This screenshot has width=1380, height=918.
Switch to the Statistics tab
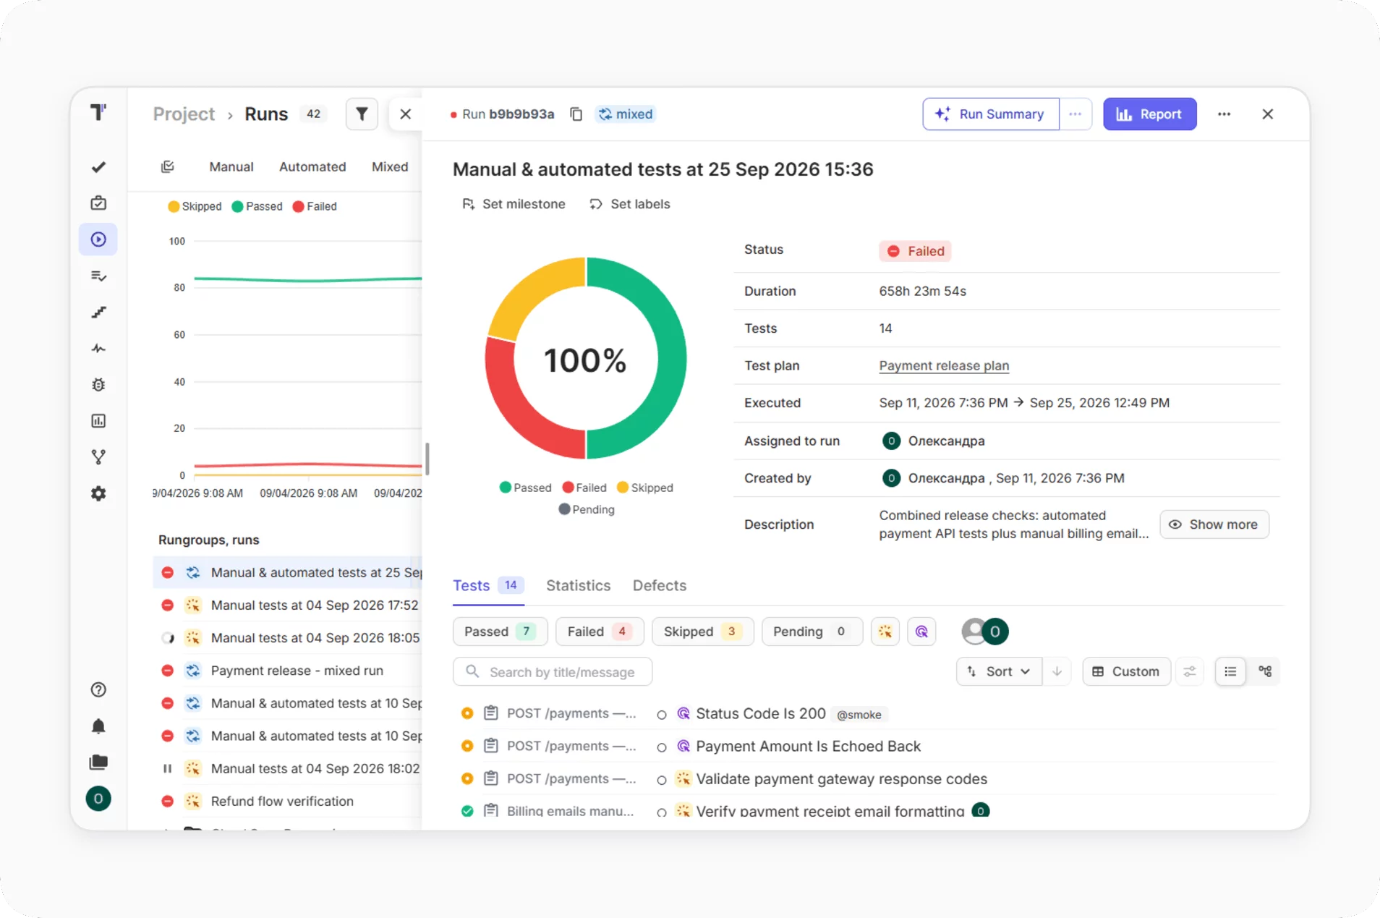pos(578,585)
